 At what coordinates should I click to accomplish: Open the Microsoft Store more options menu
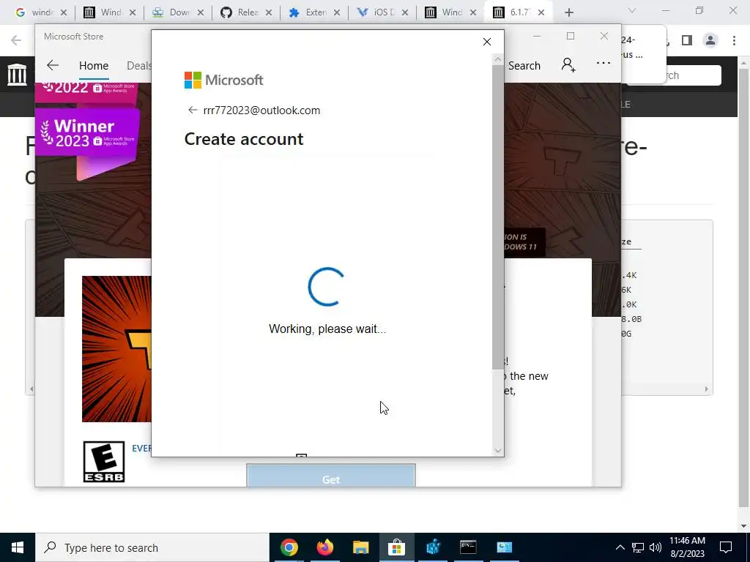click(x=604, y=63)
